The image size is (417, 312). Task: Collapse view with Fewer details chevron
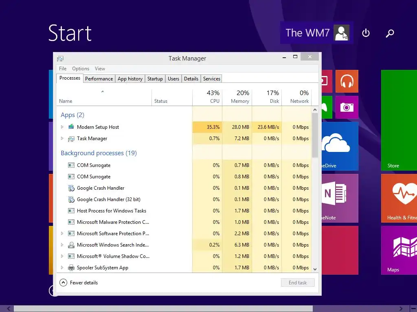63,283
